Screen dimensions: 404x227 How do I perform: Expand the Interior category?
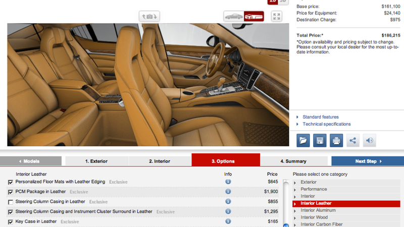click(x=346, y=196)
